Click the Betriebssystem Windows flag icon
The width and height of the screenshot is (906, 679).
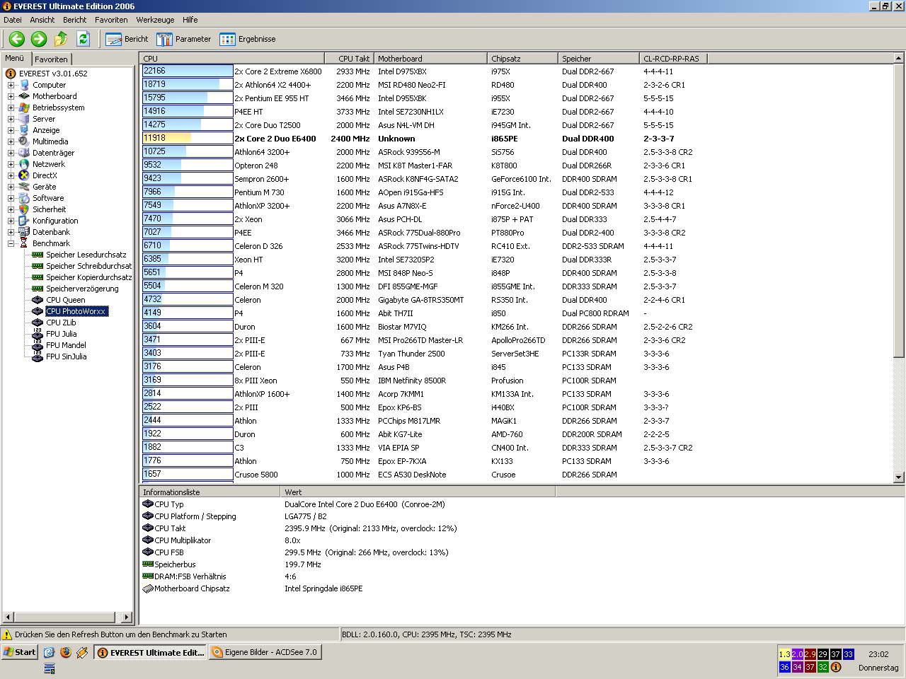point(24,108)
